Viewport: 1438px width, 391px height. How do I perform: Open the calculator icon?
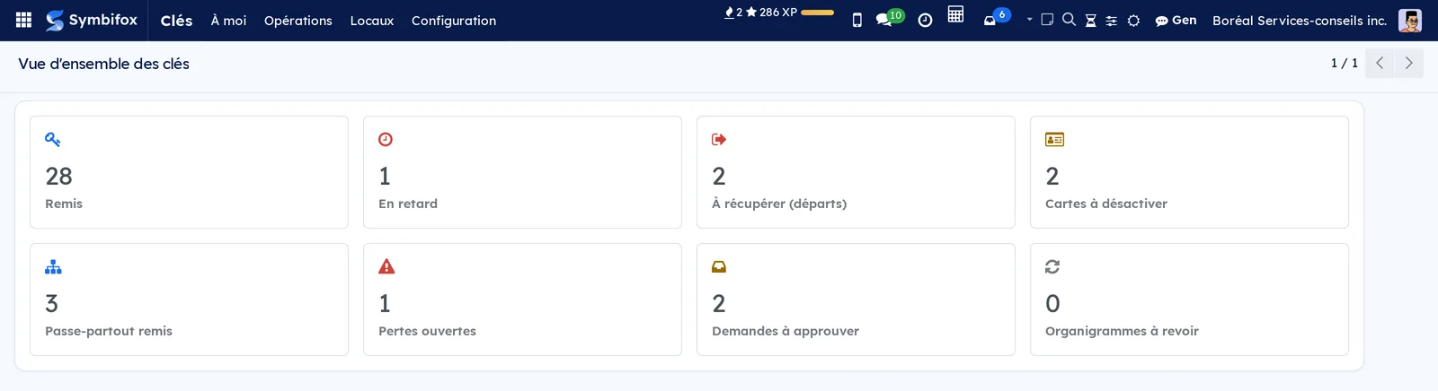(x=955, y=14)
